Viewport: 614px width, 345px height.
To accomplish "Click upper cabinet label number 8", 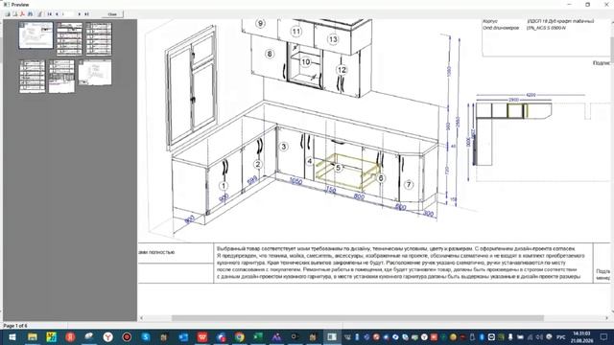I will (x=270, y=54).
